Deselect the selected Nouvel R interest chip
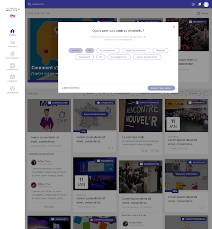 [75, 50]
